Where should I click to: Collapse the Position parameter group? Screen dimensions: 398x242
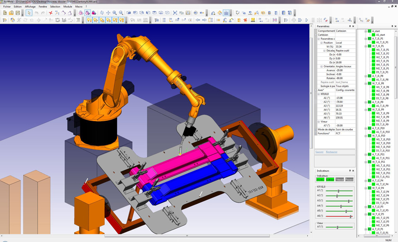[321, 43]
